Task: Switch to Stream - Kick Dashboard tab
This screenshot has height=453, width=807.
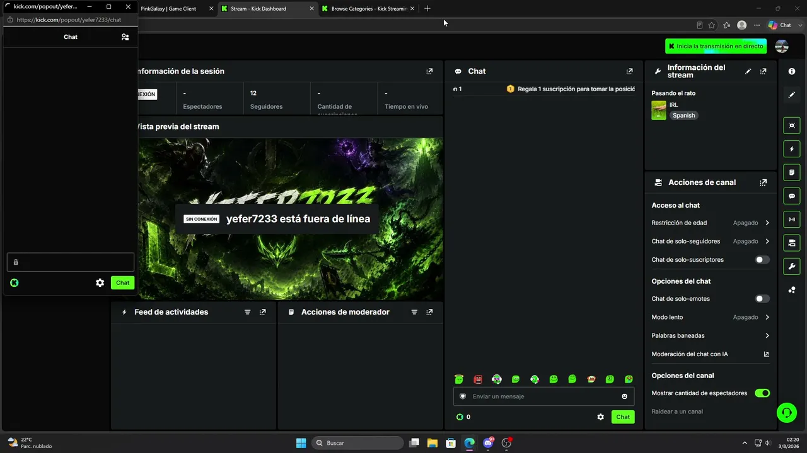Action: pyautogui.click(x=267, y=9)
